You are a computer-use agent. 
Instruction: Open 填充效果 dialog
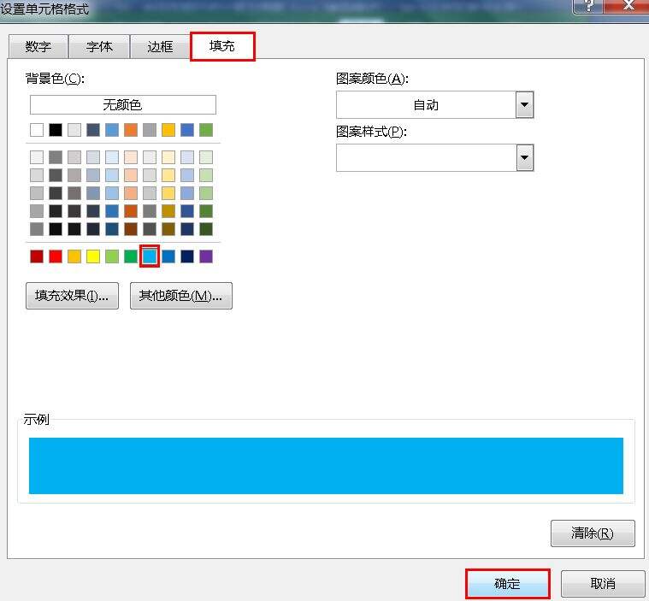pyautogui.click(x=72, y=296)
